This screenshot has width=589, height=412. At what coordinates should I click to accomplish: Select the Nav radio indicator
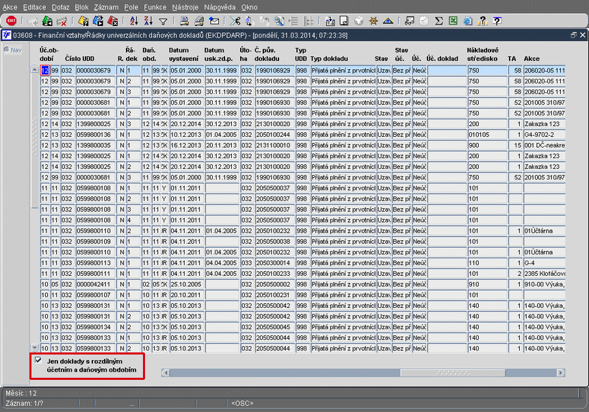point(6,50)
